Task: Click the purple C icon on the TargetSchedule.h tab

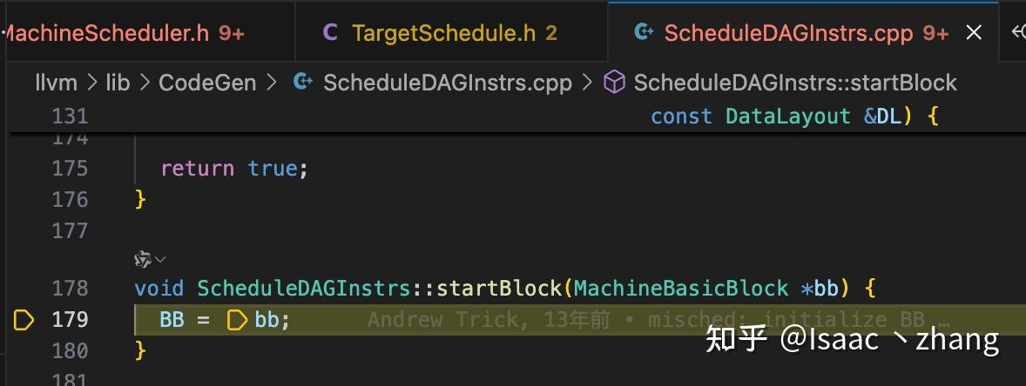Action: (330, 33)
